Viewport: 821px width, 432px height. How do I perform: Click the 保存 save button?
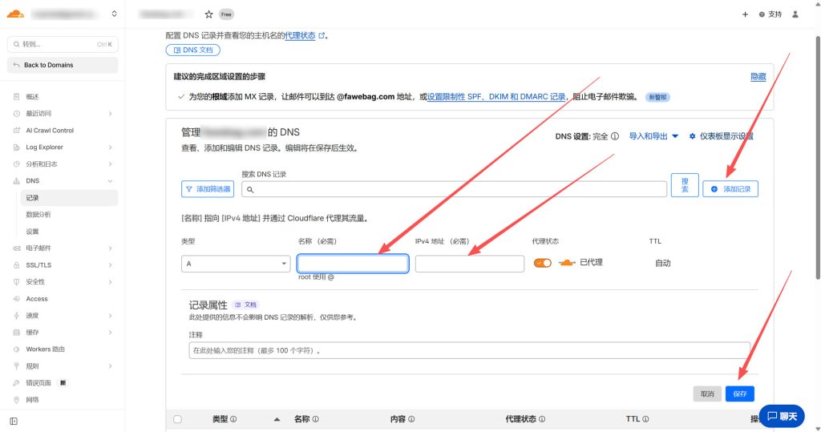pyautogui.click(x=740, y=394)
